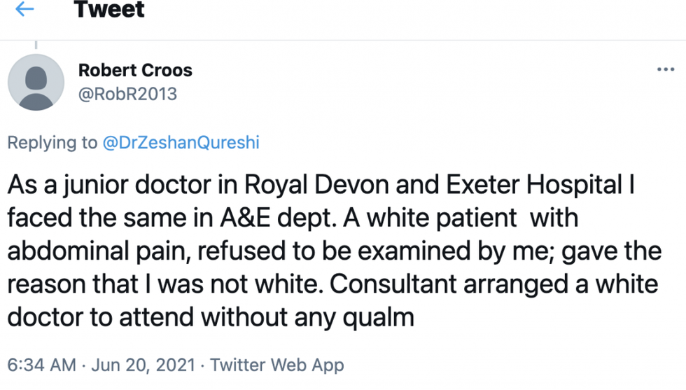This screenshot has width=686, height=390.
Task: Select the @RobR2013 handle
Action: [x=127, y=94]
